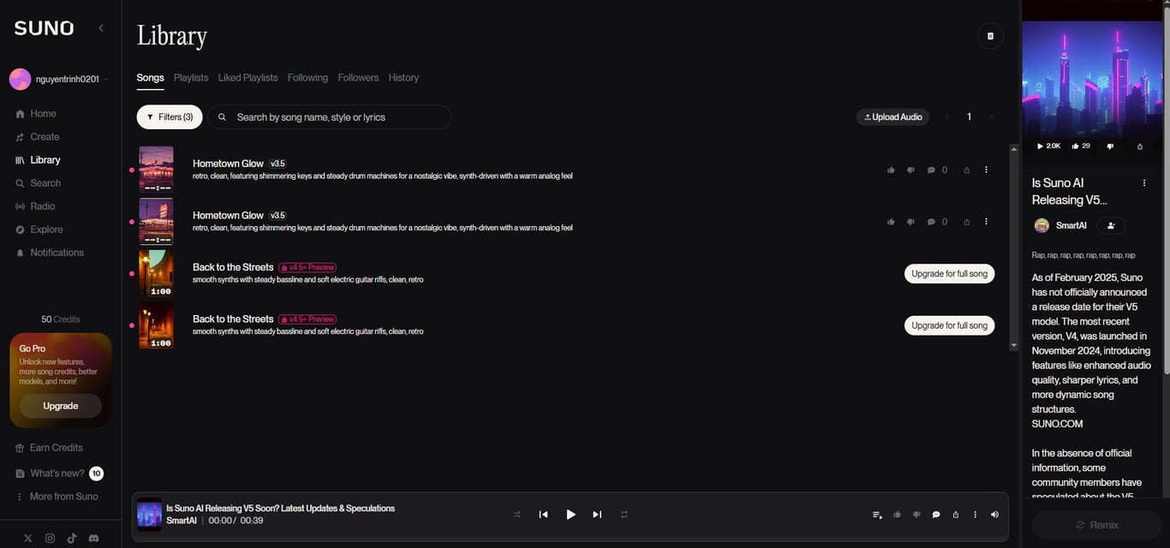Click the v4.5+ Preview badge on upper Back to the Streets
This screenshot has height=548, width=1170.
point(307,268)
